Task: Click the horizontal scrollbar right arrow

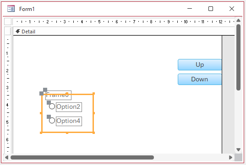Action: (x=230, y=157)
